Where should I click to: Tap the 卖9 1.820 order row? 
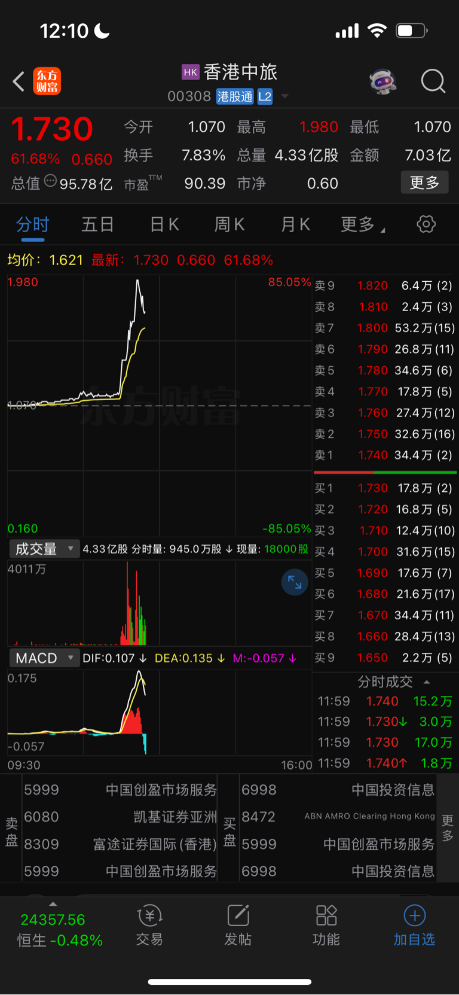pyautogui.click(x=384, y=286)
